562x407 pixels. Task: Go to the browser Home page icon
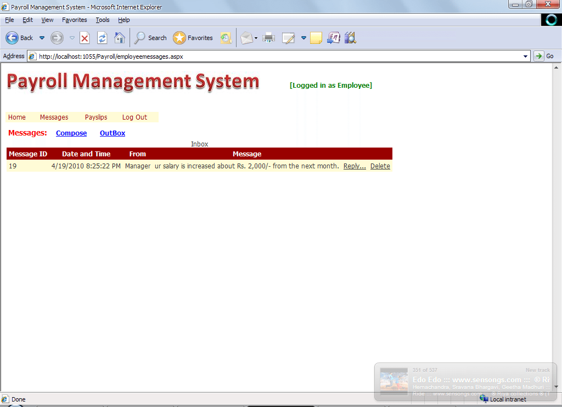click(119, 38)
